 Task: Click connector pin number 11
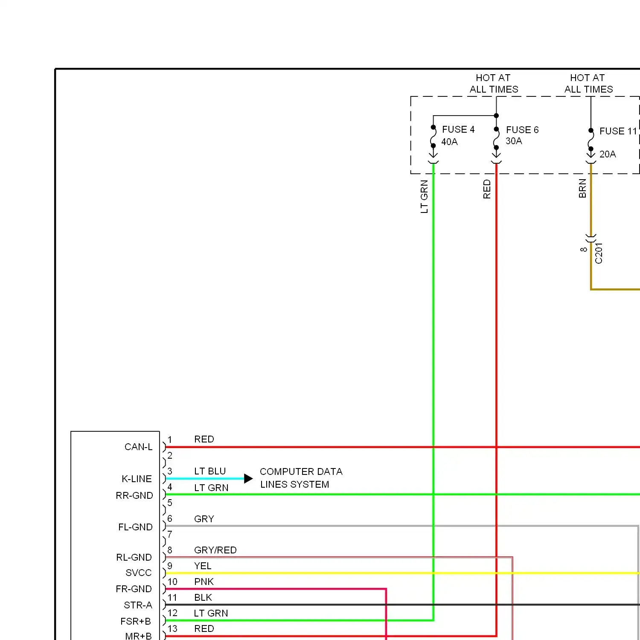point(172,597)
